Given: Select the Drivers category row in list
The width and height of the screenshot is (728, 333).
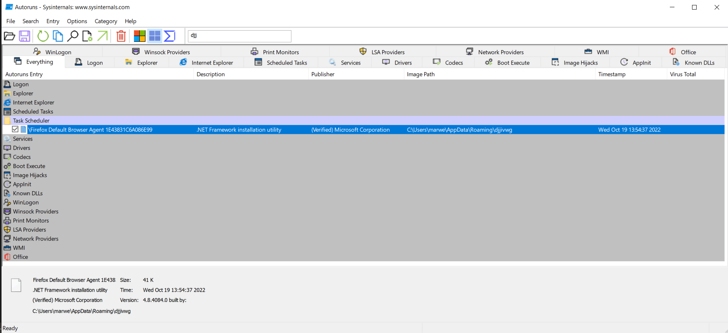Looking at the screenshot, I should tap(364, 148).
